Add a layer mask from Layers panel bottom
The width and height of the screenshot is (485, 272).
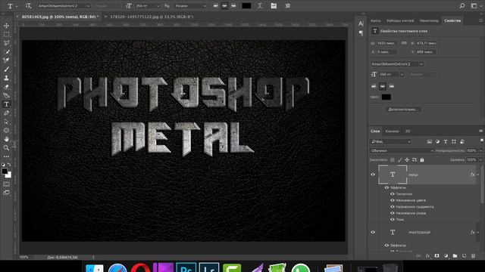[436, 256]
